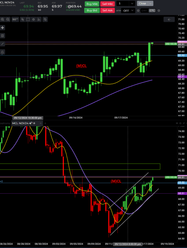This screenshot has width=187, height=248.
Task: Open the ATM settings gear icon
Action: (x=138, y=11)
